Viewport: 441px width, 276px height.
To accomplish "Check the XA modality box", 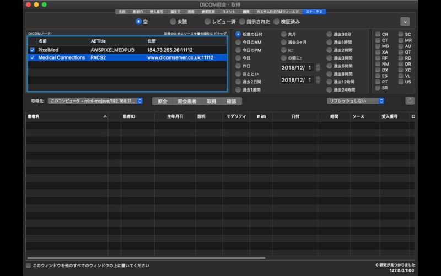I will (x=378, y=52).
